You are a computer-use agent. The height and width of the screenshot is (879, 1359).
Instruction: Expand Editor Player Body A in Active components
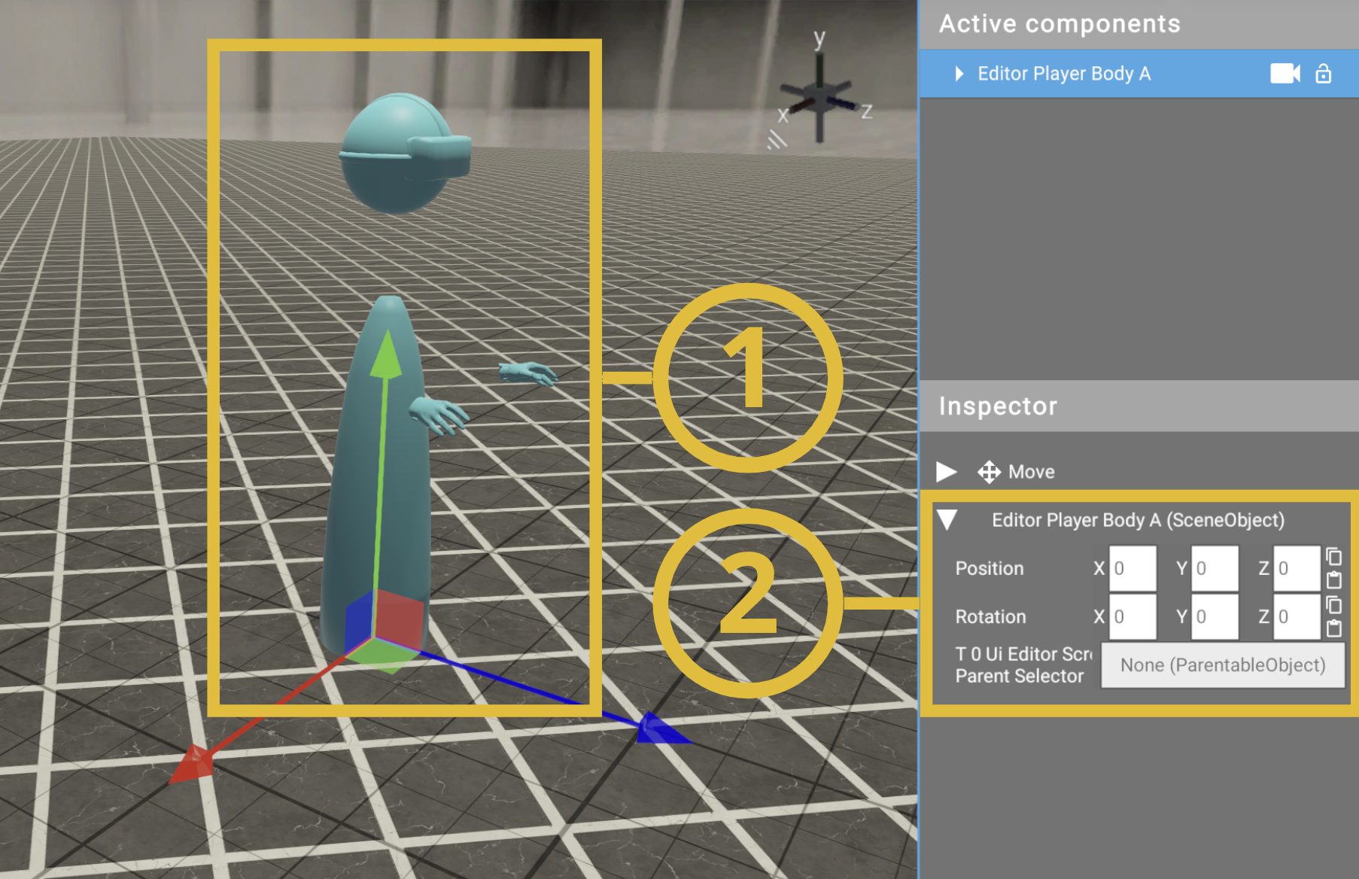click(959, 74)
